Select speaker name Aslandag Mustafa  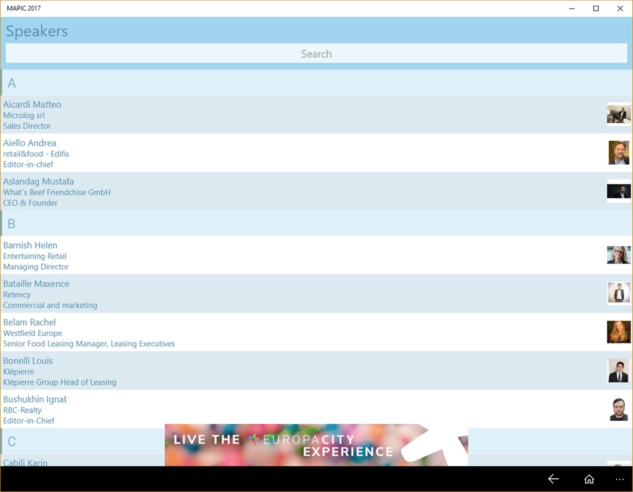(x=38, y=181)
